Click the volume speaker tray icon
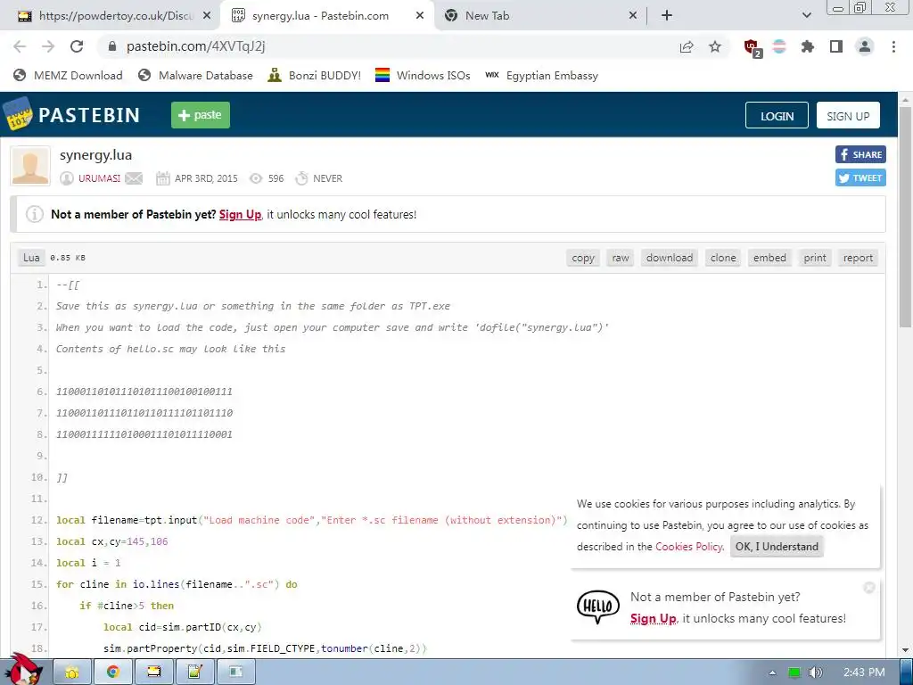Screen dimensions: 913x685 click(815, 673)
